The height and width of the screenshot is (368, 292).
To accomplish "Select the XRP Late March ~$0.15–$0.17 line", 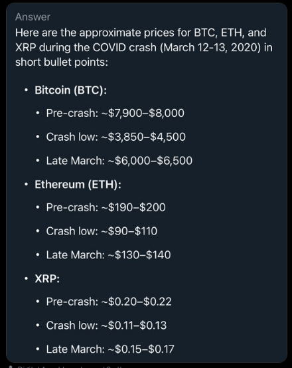I will tap(110, 349).
